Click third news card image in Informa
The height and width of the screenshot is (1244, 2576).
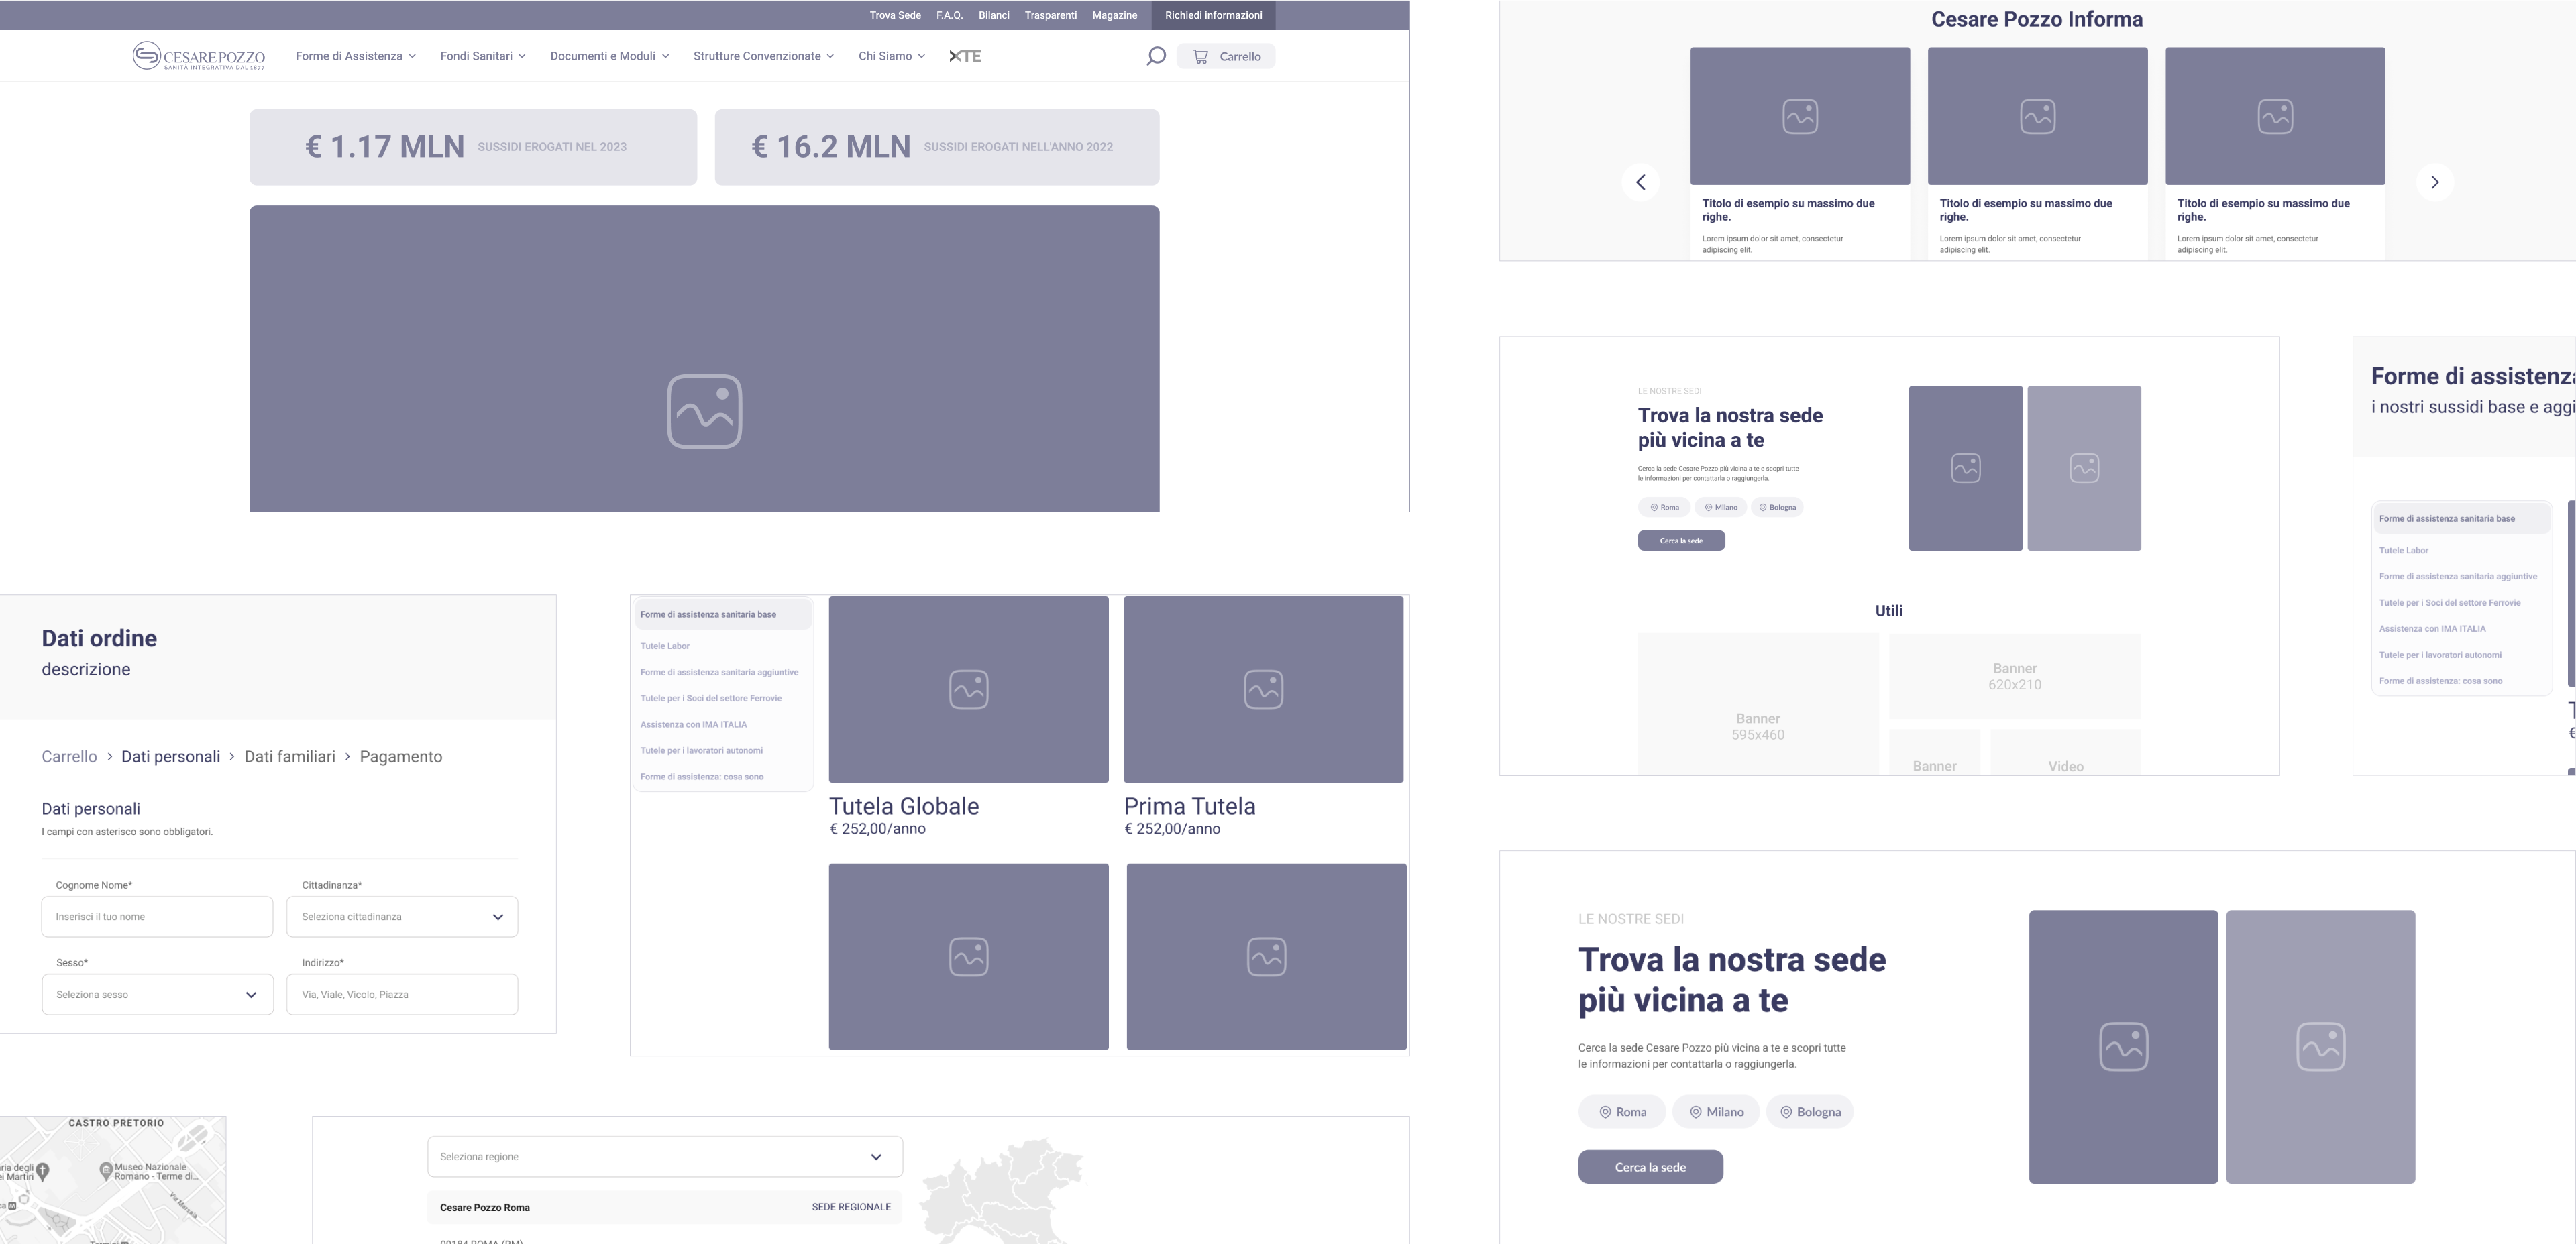point(2275,116)
